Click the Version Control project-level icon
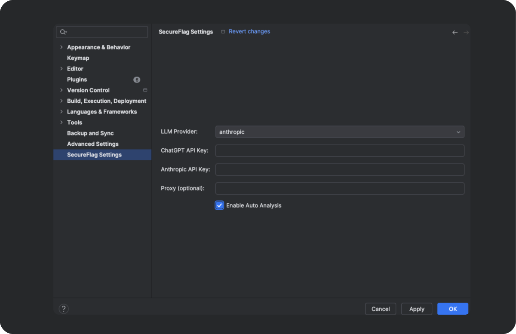The width and height of the screenshot is (516, 334). pyautogui.click(x=145, y=90)
